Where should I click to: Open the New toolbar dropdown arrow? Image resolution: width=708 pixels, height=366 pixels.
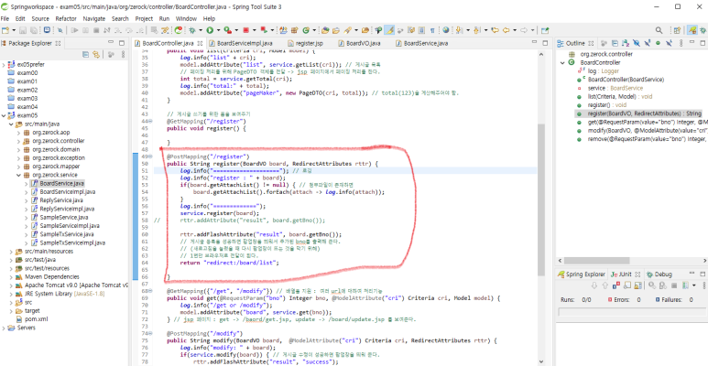(14, 30)
